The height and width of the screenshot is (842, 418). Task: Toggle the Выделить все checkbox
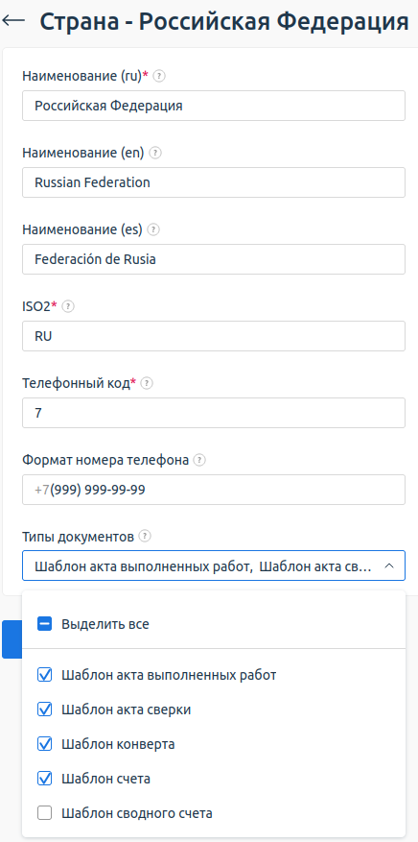(x=44, y=624)
